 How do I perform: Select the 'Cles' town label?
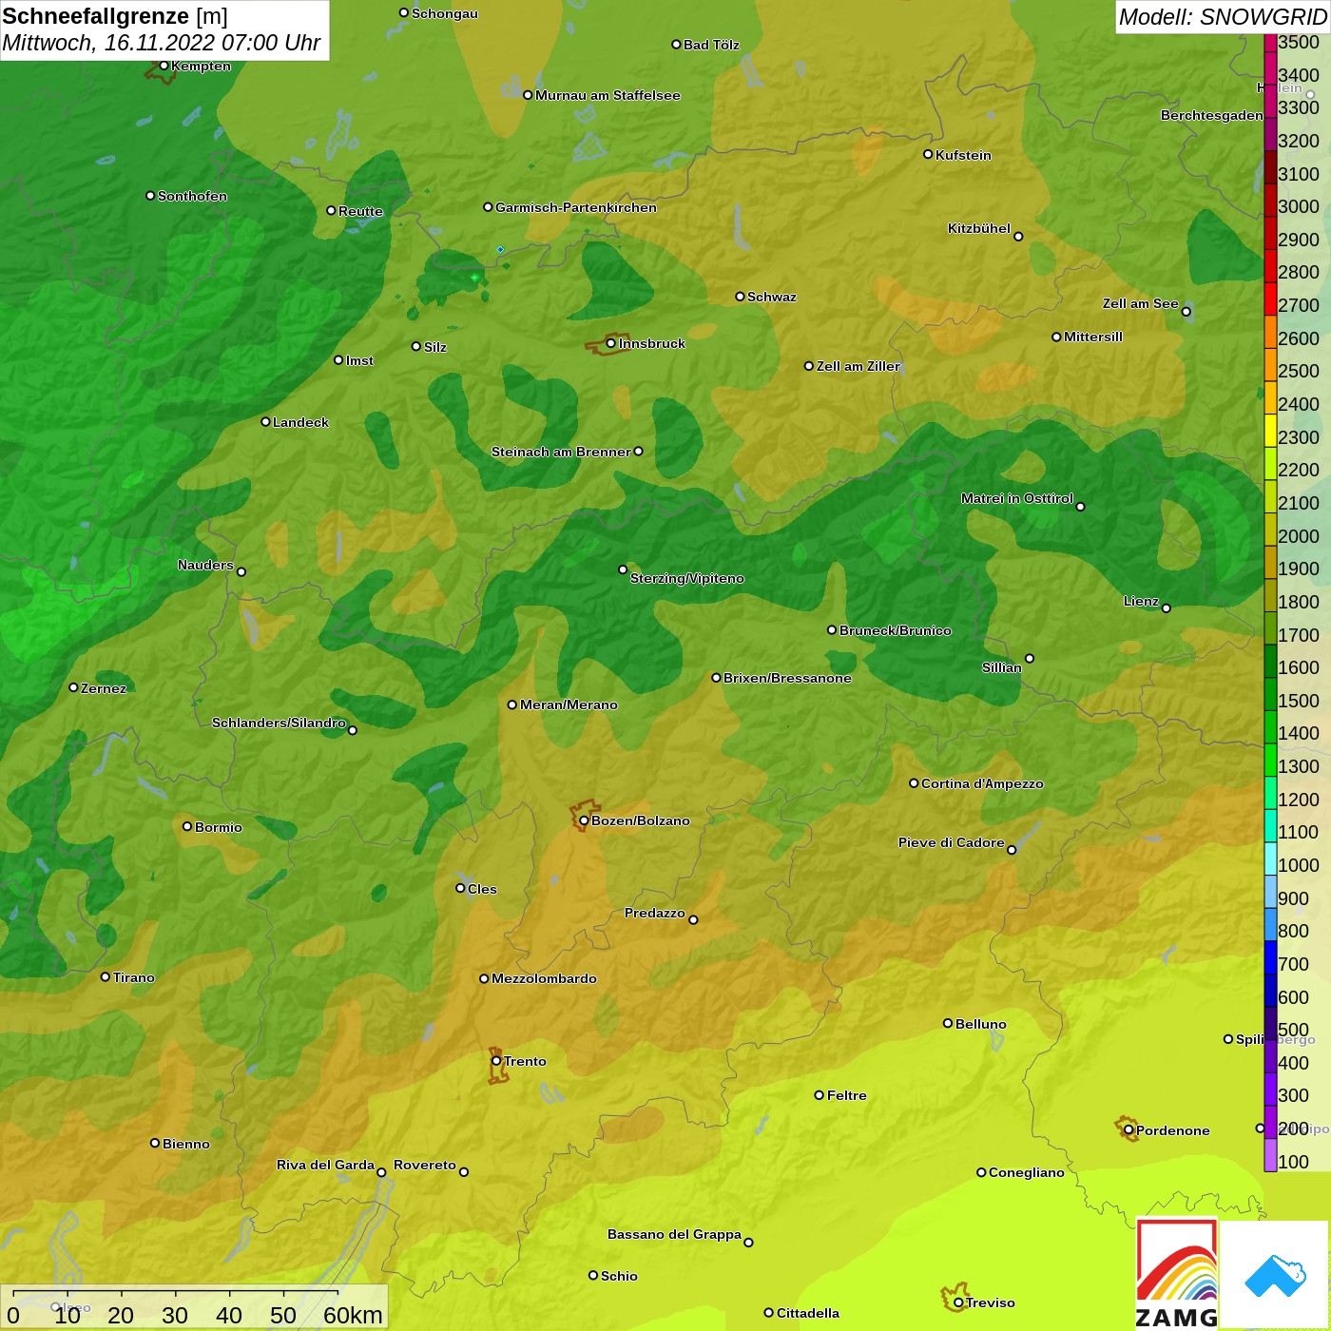pyautogui.click(x=482, y=889)
